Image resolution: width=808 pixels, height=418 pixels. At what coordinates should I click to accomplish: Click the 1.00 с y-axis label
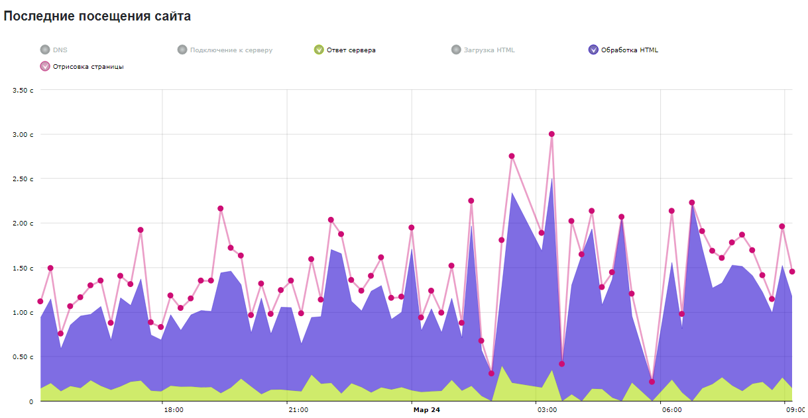(x=23, y=312)
